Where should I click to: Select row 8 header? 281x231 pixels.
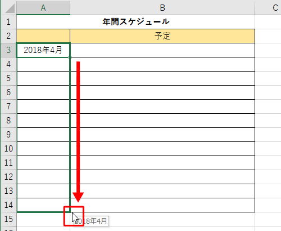[8, 121]
